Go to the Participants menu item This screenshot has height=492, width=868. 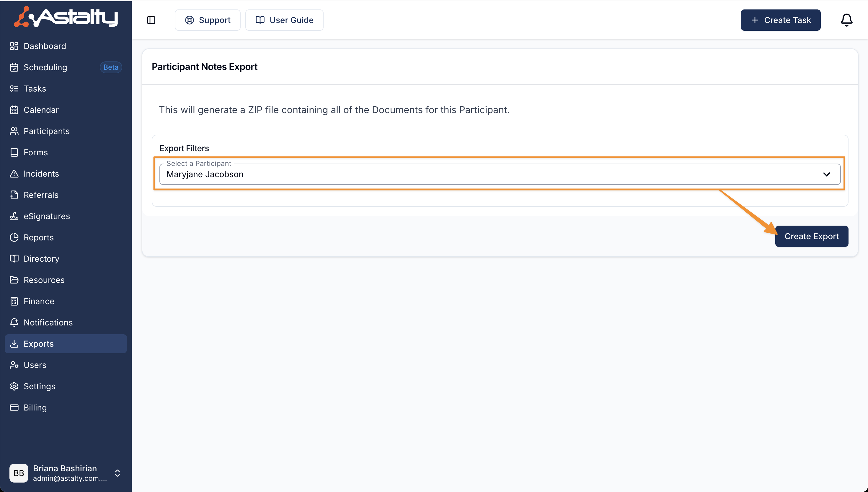(47, 131)
